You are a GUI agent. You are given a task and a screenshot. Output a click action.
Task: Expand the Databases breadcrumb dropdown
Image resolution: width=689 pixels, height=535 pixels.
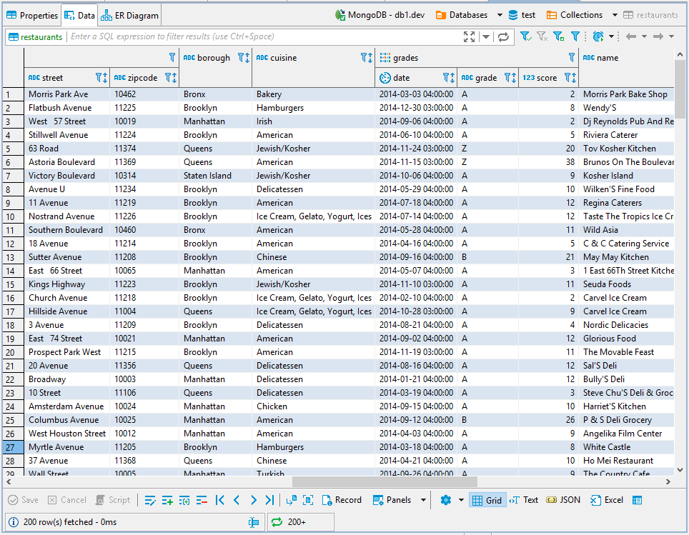click(x=500, y=15)
